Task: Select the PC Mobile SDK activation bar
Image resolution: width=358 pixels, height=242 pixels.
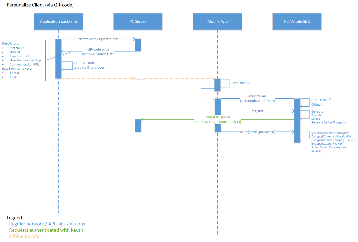Action: tap(297, 121)
